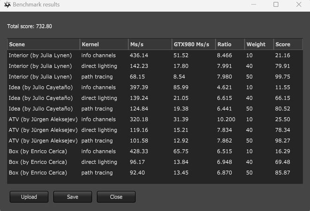Screen dimensions: 310x211
Task: Sort by the Scene column header
Action: [x=44, y=44]
